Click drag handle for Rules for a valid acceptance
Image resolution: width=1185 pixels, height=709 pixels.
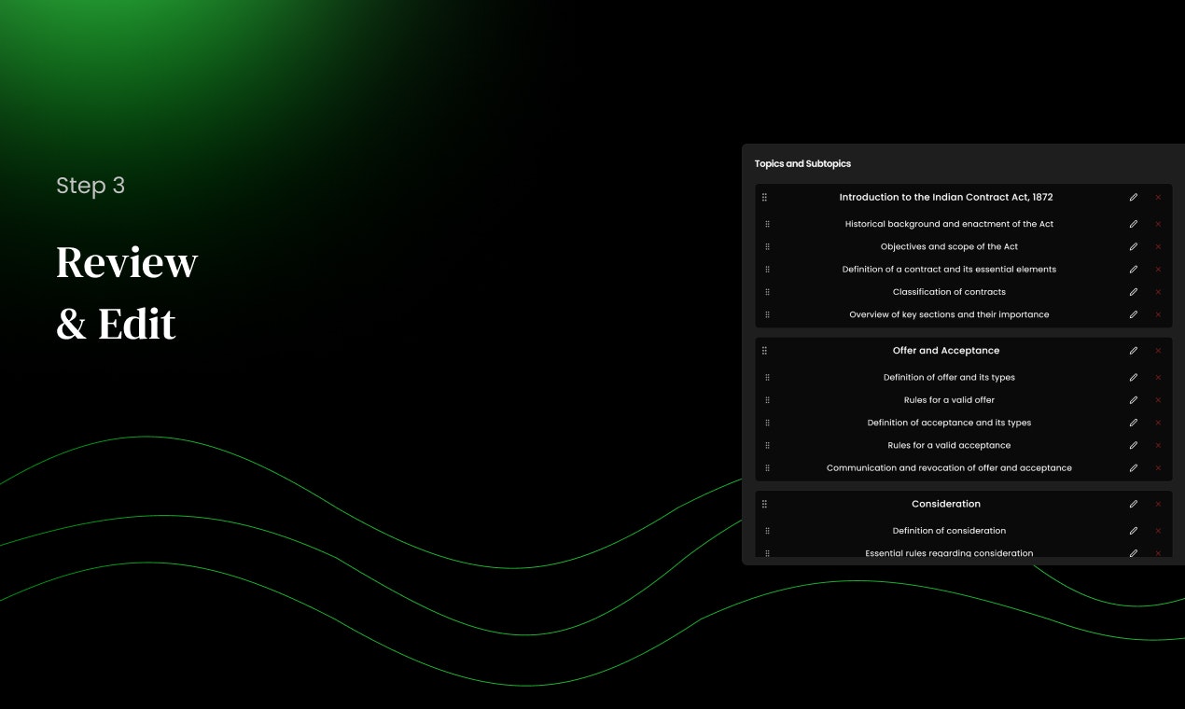pos(767,445)
